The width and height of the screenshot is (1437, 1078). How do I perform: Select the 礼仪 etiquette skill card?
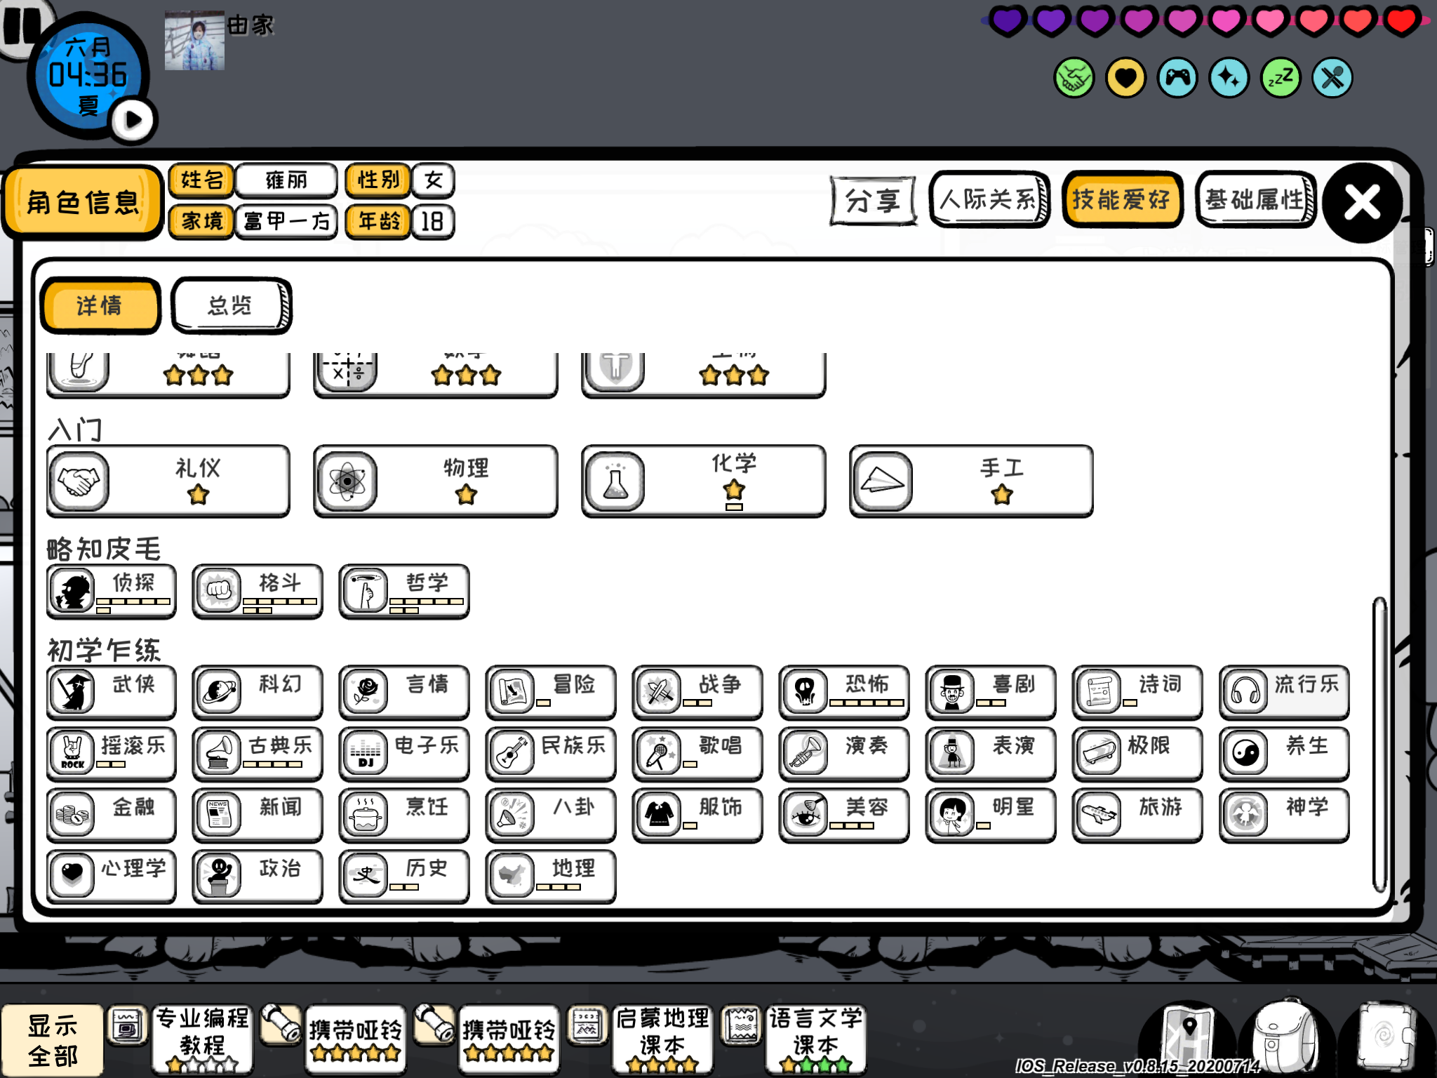[x=168, y=481]
